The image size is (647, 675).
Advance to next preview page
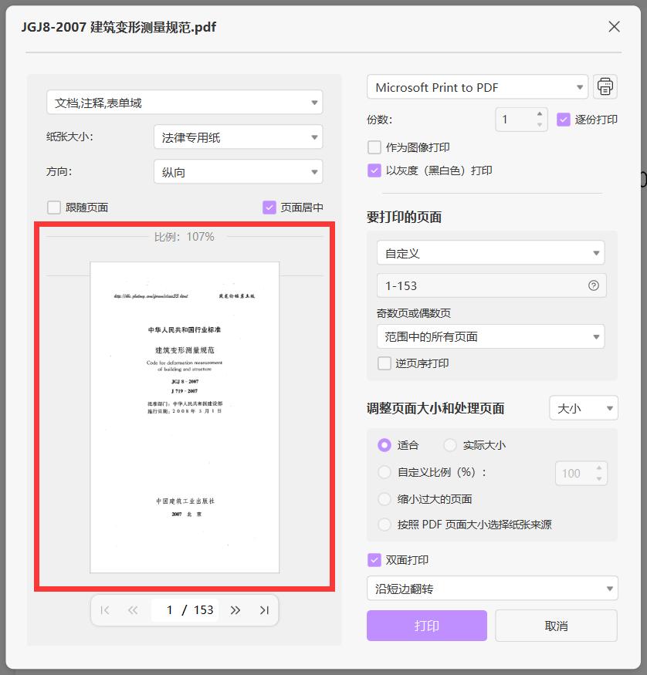pyautogui.click(x=235, y=610)
